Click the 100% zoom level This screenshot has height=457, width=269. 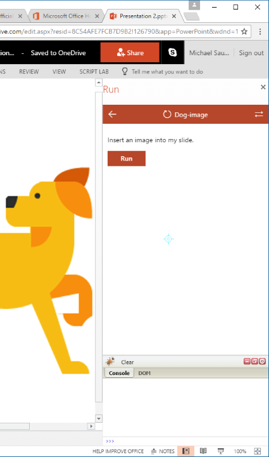pyautogui.click(x=240, y=451)
